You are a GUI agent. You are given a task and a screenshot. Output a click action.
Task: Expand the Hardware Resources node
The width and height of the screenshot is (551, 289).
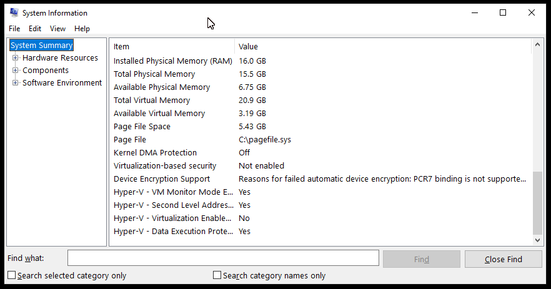click(x=15, y=57)
